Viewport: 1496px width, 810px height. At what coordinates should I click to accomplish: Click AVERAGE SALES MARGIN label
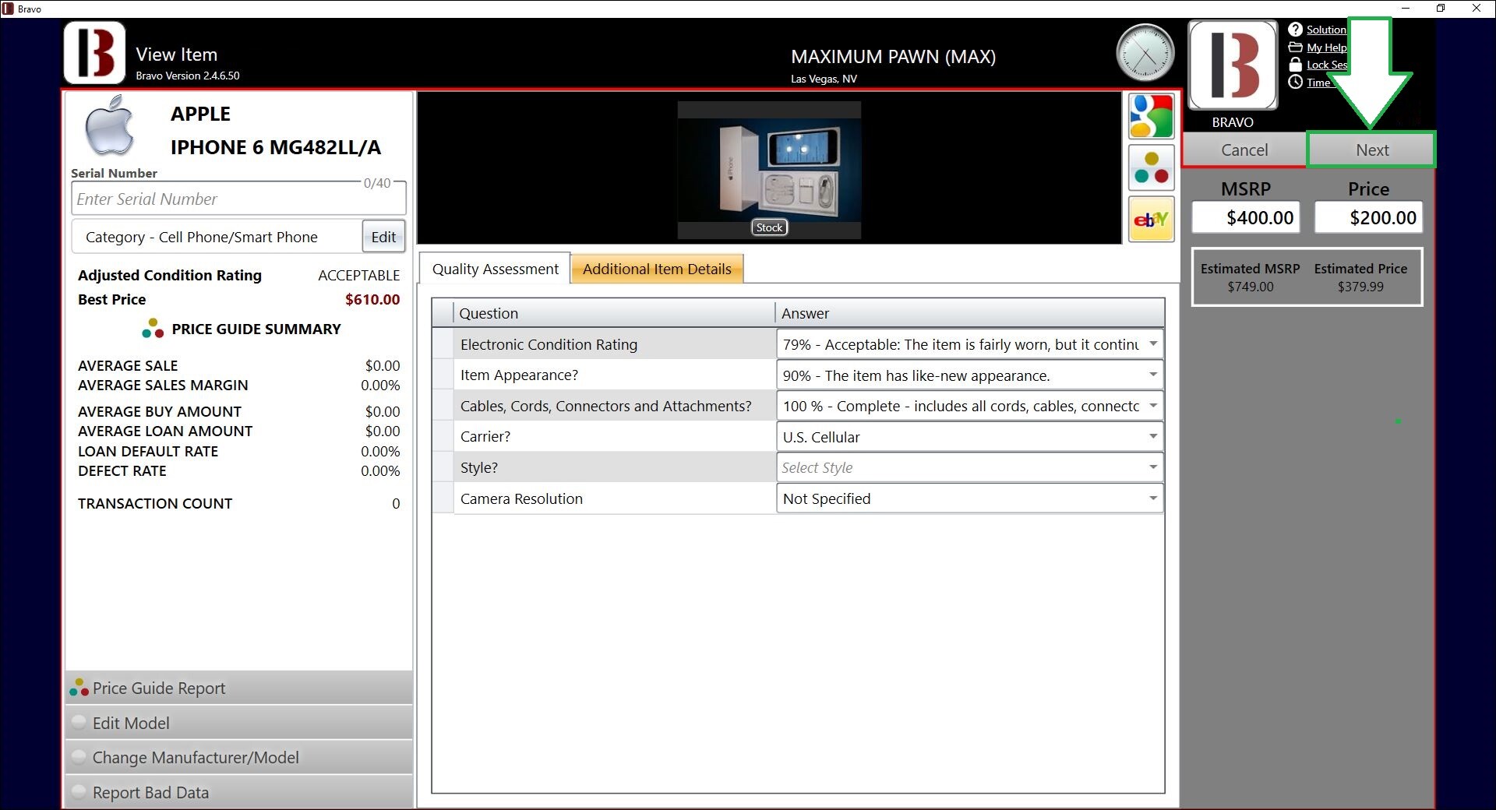[163, 385]
